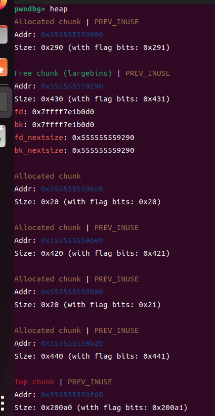This screenshot has width=215, height=416.
Task: Open Firefox from the Ubuntu dock
Action: [2, 4]
